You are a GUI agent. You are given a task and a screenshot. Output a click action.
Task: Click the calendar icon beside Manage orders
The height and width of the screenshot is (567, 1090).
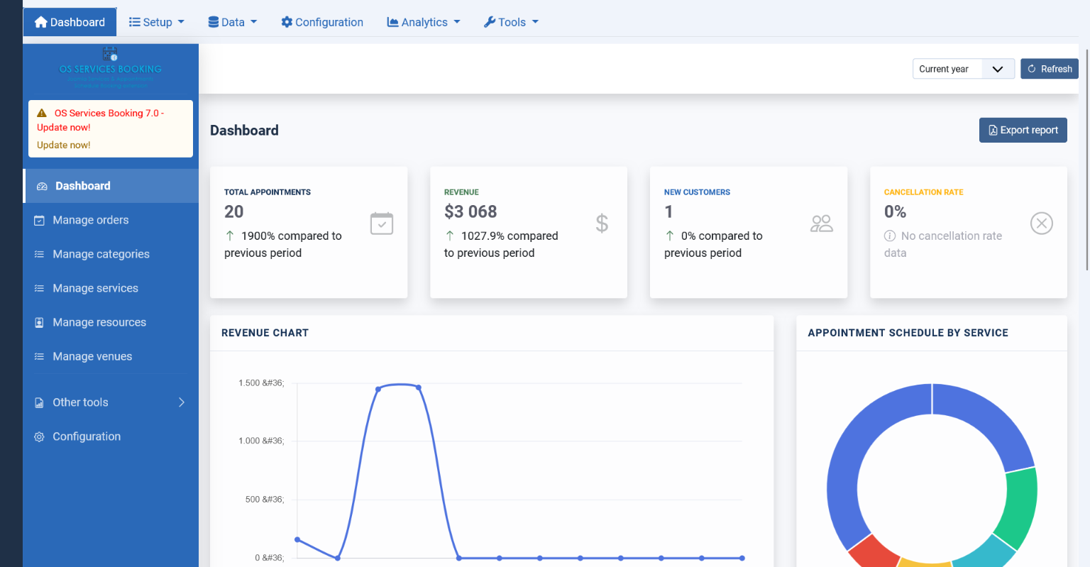pyautogui.click(x=39, y=220)
